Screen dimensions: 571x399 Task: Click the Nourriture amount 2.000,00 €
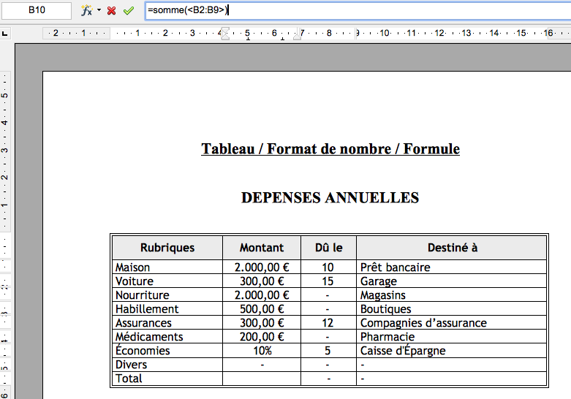pos(262,295)
